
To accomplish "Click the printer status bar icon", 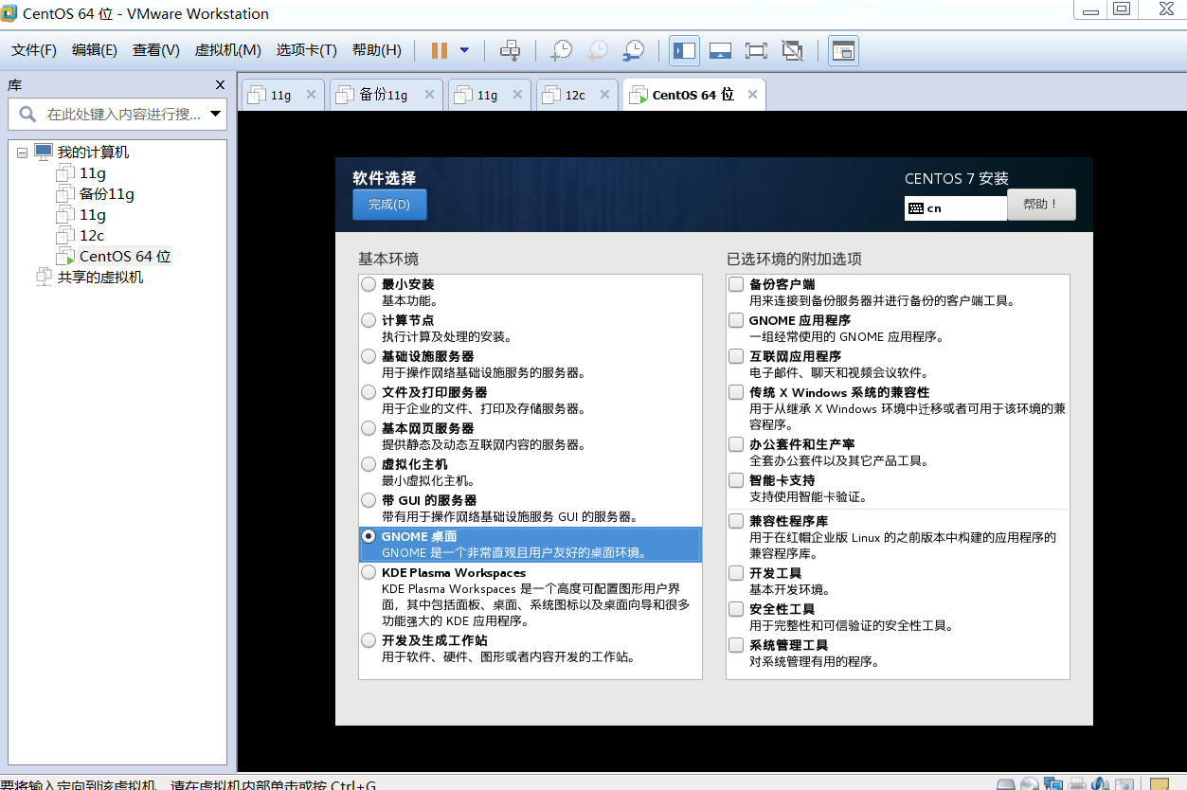I will pos(1077,783).
